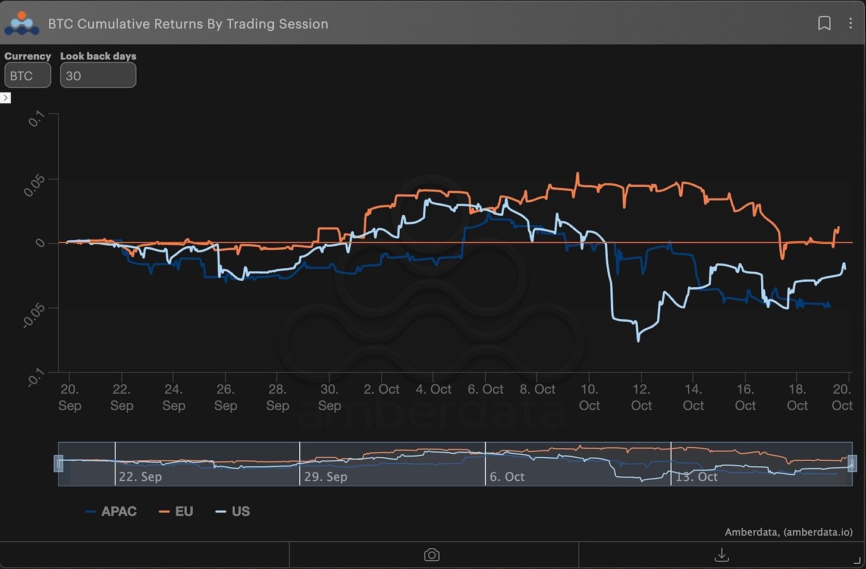
Task: Click the Amberdata logo icon
Action: pos(21,23)
